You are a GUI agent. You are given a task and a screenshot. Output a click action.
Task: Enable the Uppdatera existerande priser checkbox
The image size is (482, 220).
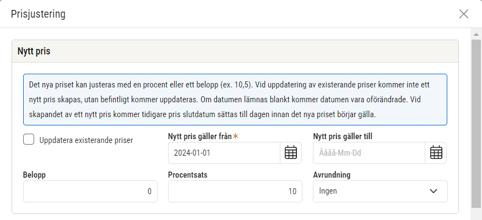click(x=29, y=140)
